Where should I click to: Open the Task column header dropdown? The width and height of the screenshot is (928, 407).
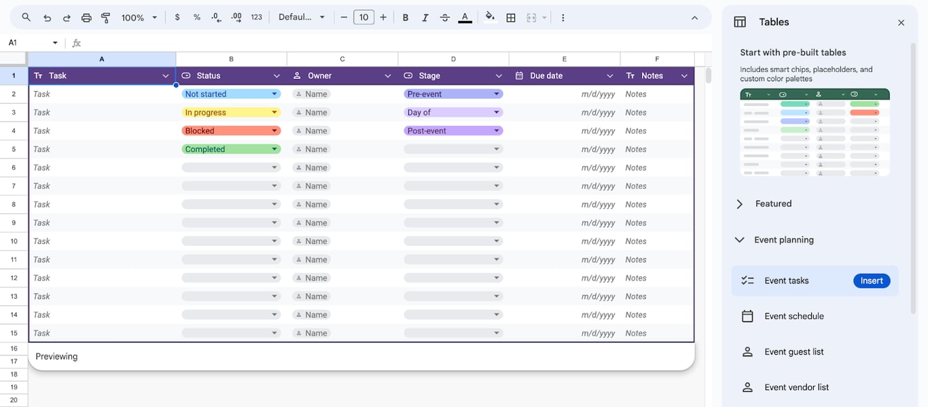(166, 76)
